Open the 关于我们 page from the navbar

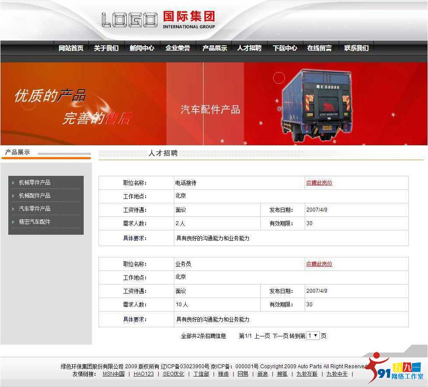(x=106, y=48)
